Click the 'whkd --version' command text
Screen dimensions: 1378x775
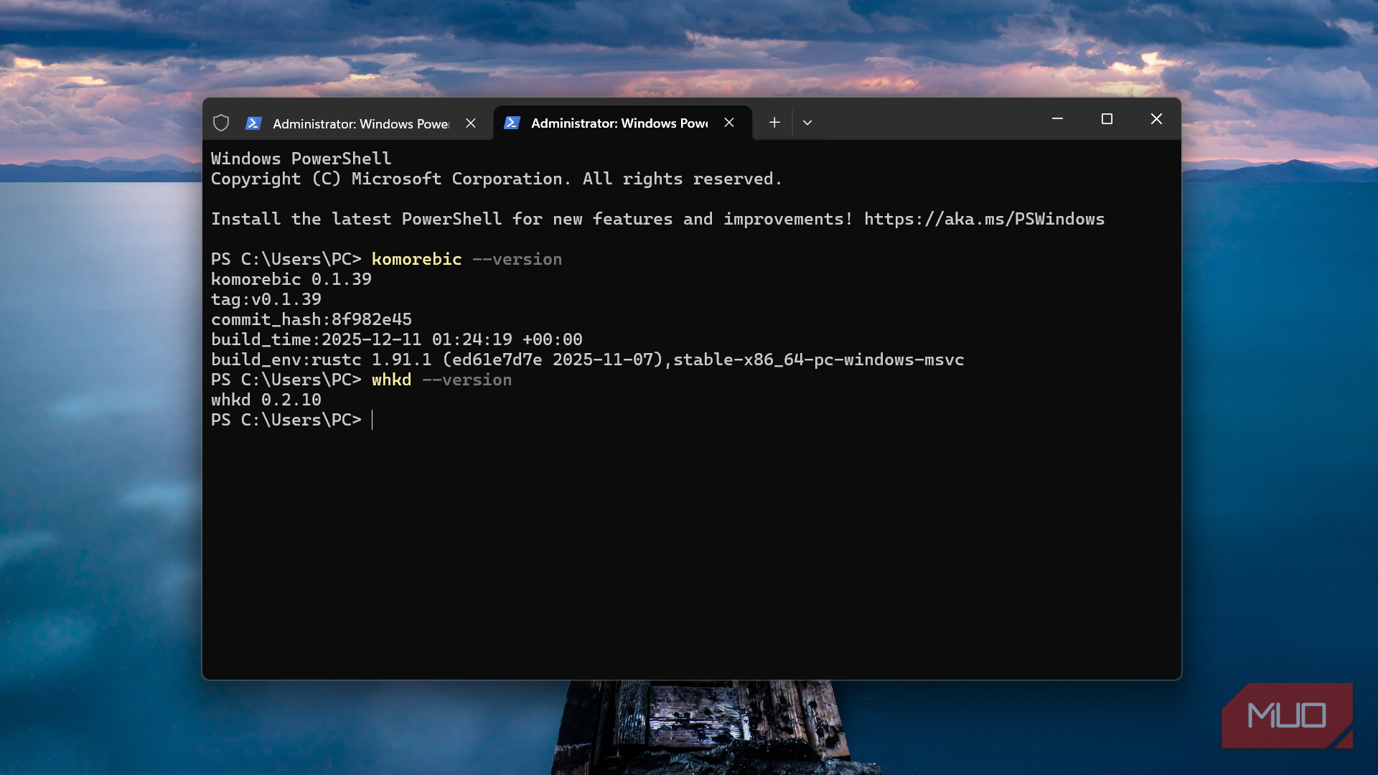pyautogui.click(x=441, y=380)
